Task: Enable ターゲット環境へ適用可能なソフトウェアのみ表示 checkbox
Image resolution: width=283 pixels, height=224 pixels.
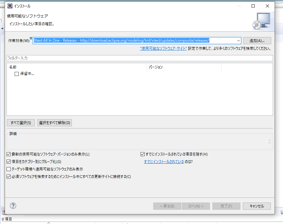Action: click(x=9, y=169)
